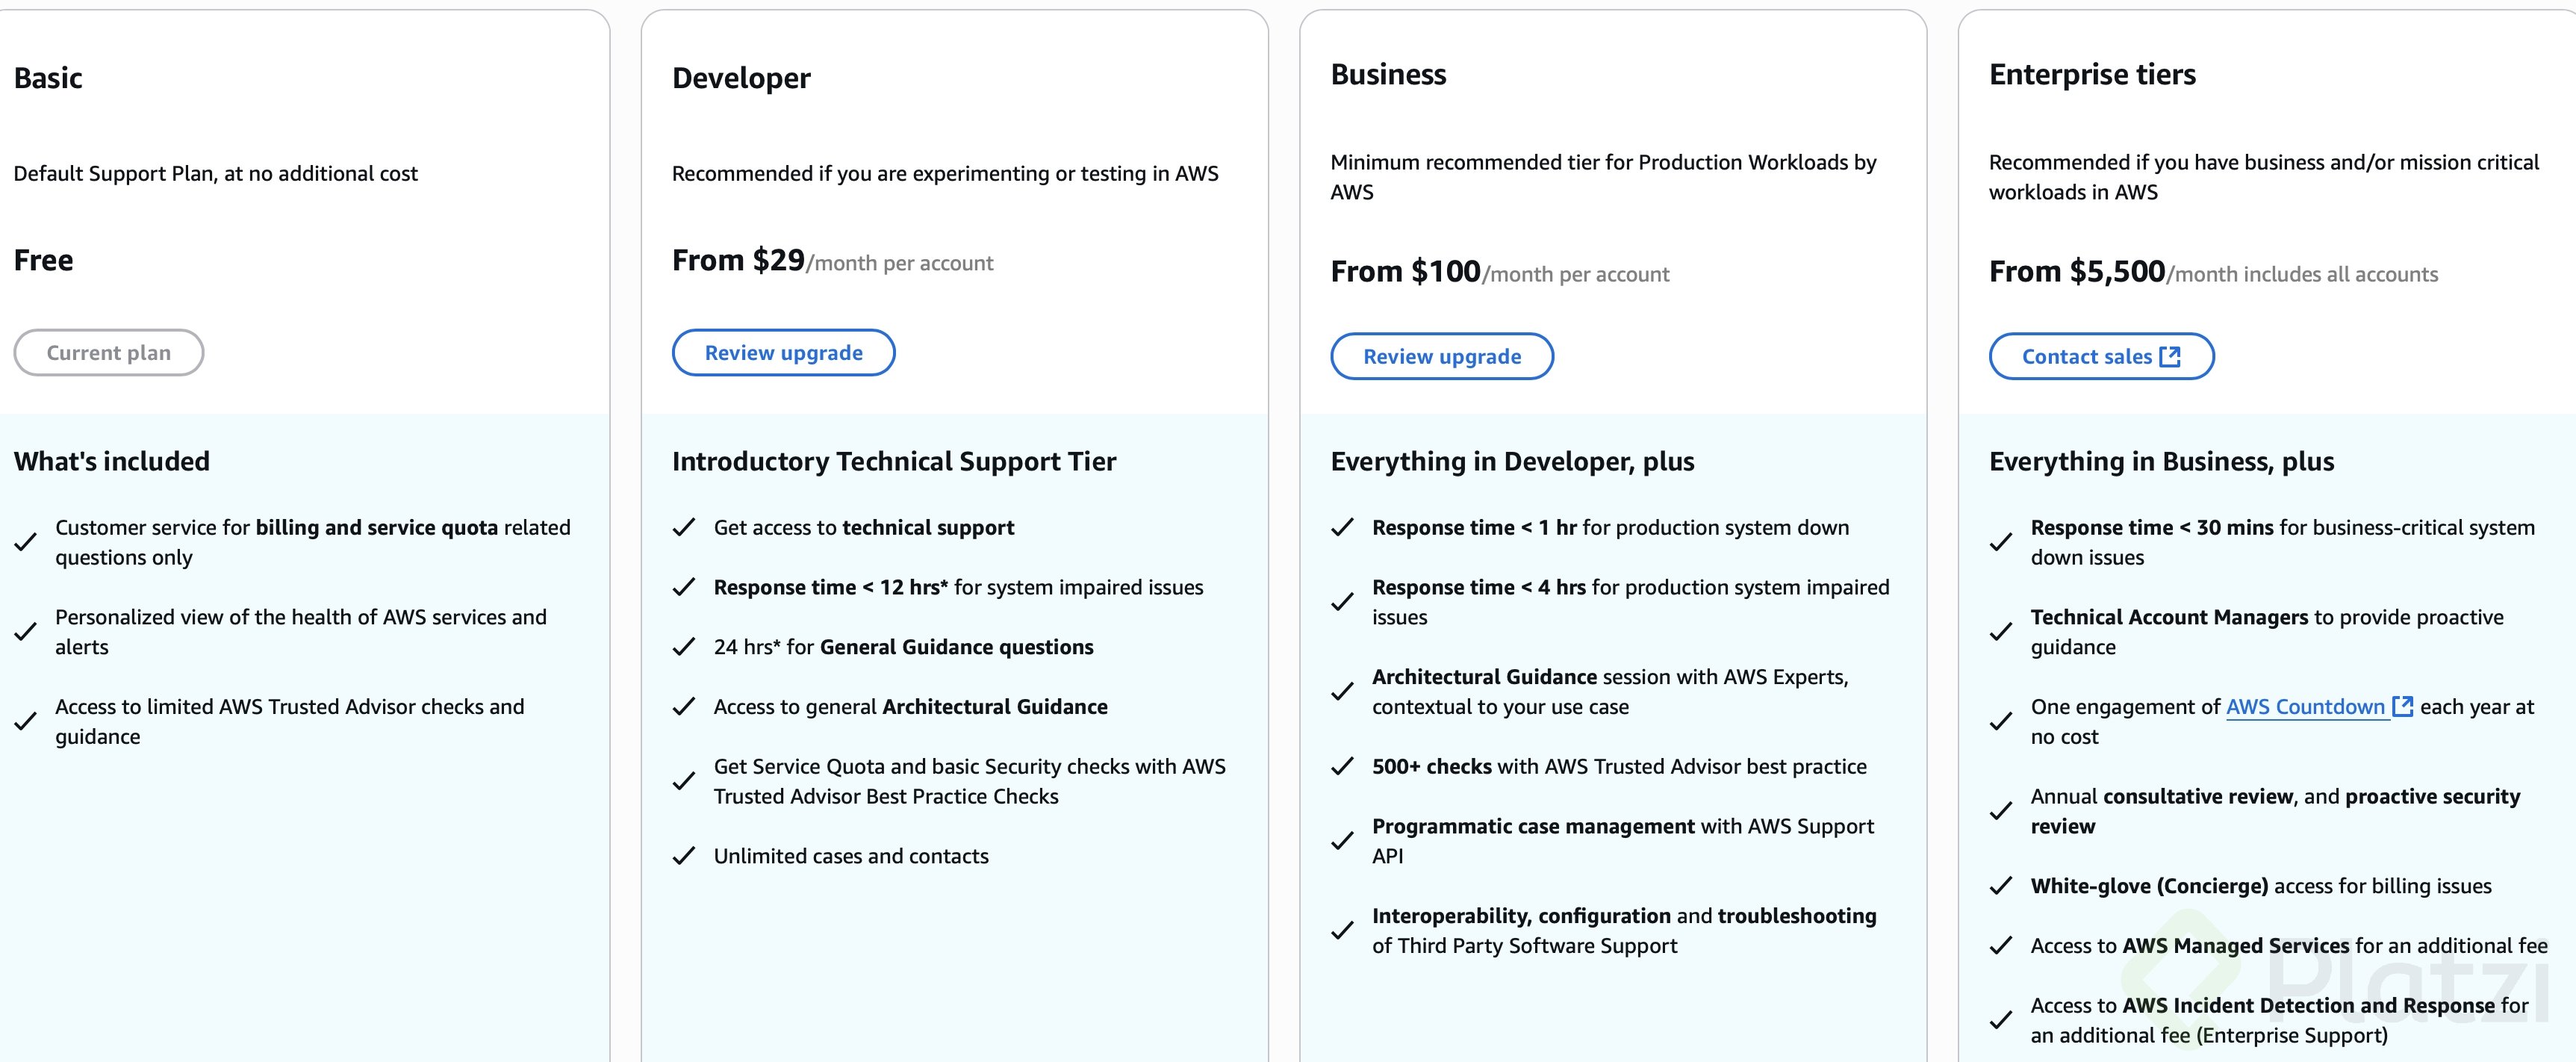
Task: Click the checkmark beside Technical Account Managers
Action: click(x=2001, y=632)
